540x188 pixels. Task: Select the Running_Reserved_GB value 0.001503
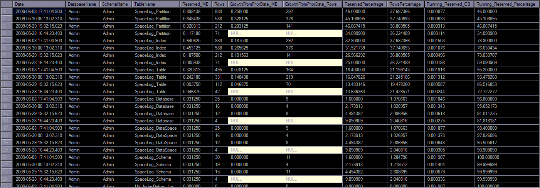[x=449, y=41]
